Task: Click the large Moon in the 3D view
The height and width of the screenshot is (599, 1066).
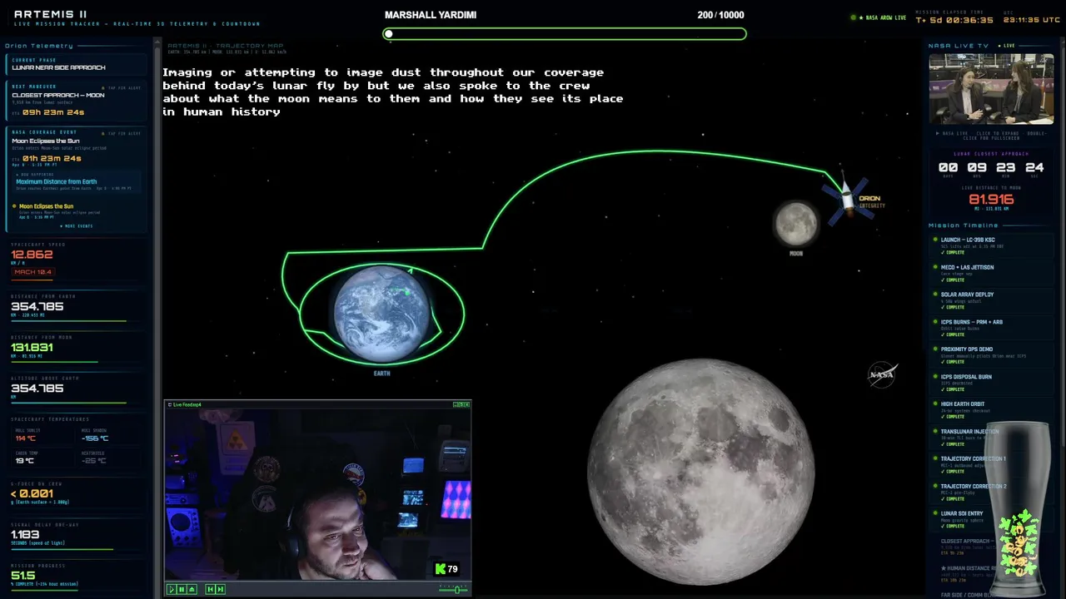Action: pyautogui.click(x=701, y=472)
